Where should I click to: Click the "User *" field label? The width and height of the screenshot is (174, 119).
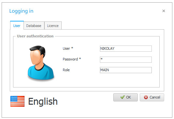click(x=68, y=48)
